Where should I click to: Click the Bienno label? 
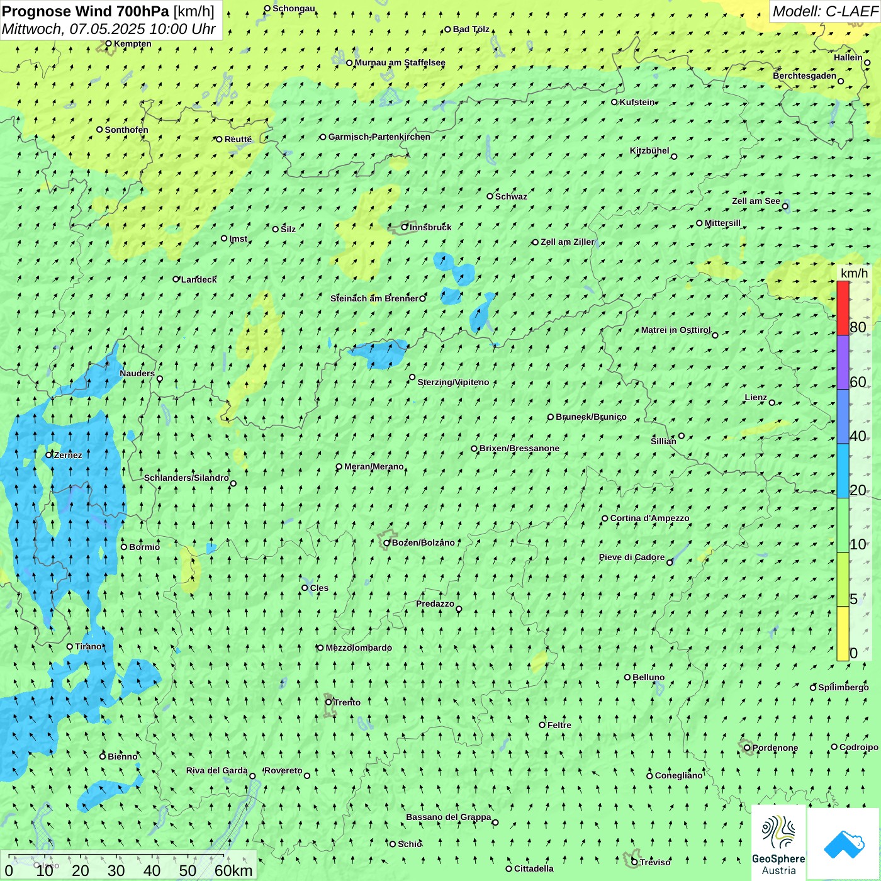pyautogui.click(x=123, y=756)
